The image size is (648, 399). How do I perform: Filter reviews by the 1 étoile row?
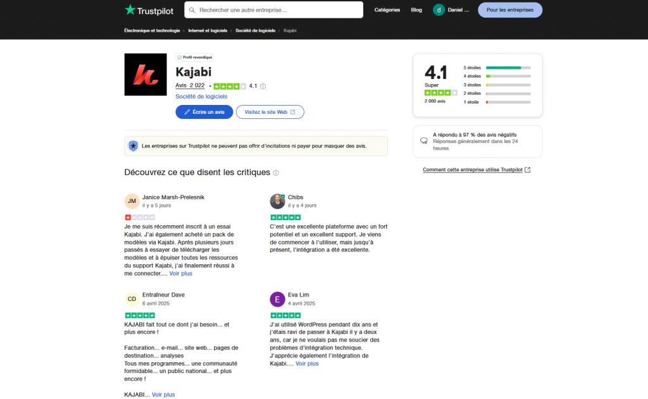click(497, 102)
